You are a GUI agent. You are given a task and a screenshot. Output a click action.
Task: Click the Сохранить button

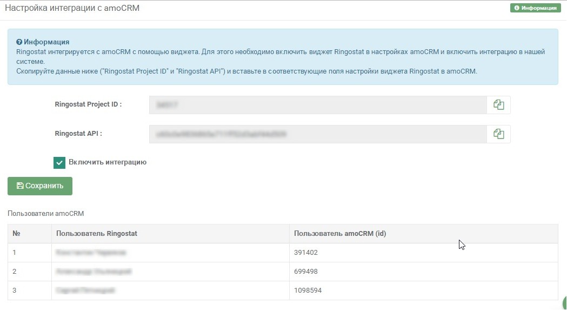coord(40,186)
